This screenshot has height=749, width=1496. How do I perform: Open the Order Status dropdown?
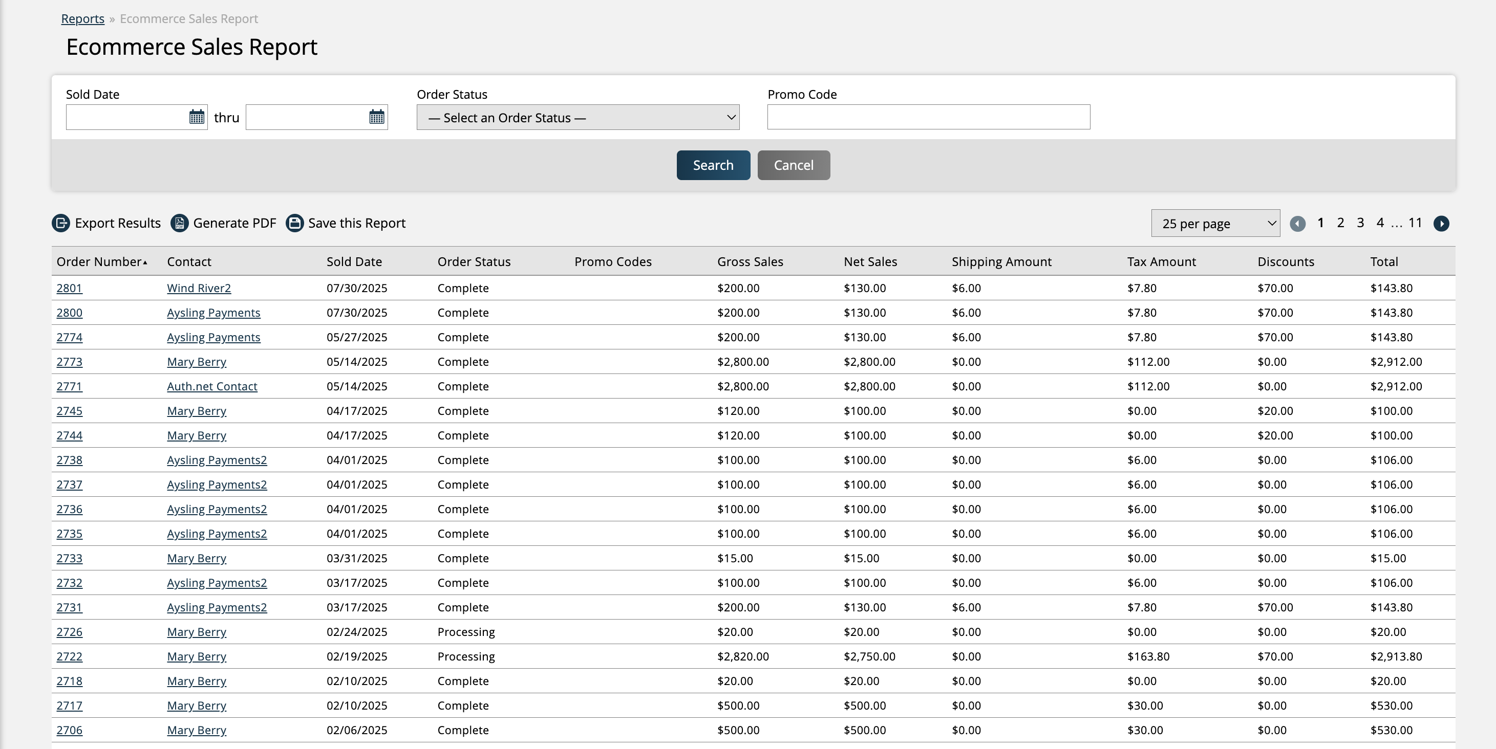(578, 117)
